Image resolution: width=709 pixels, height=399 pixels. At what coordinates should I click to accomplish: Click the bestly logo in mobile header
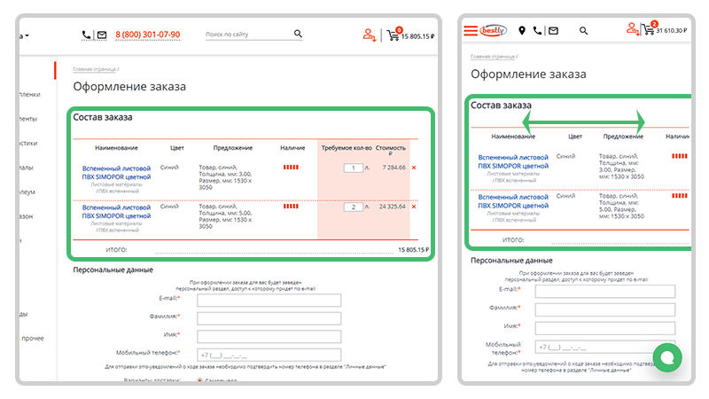click(x=493, y=30)
